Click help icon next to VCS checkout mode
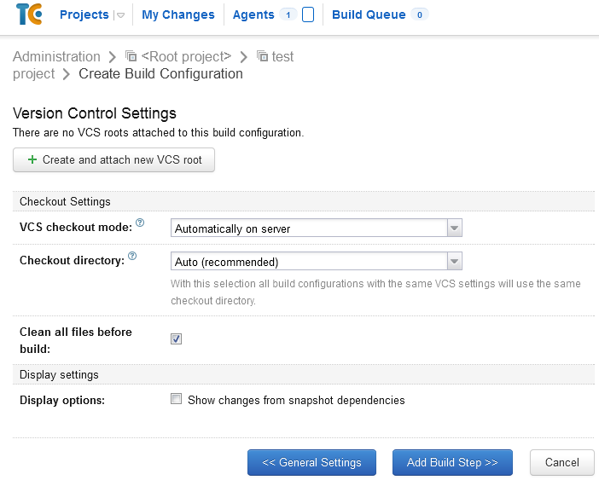Image resolution: width=599 pixels, height=480 pixels. (x=140, y=223)
